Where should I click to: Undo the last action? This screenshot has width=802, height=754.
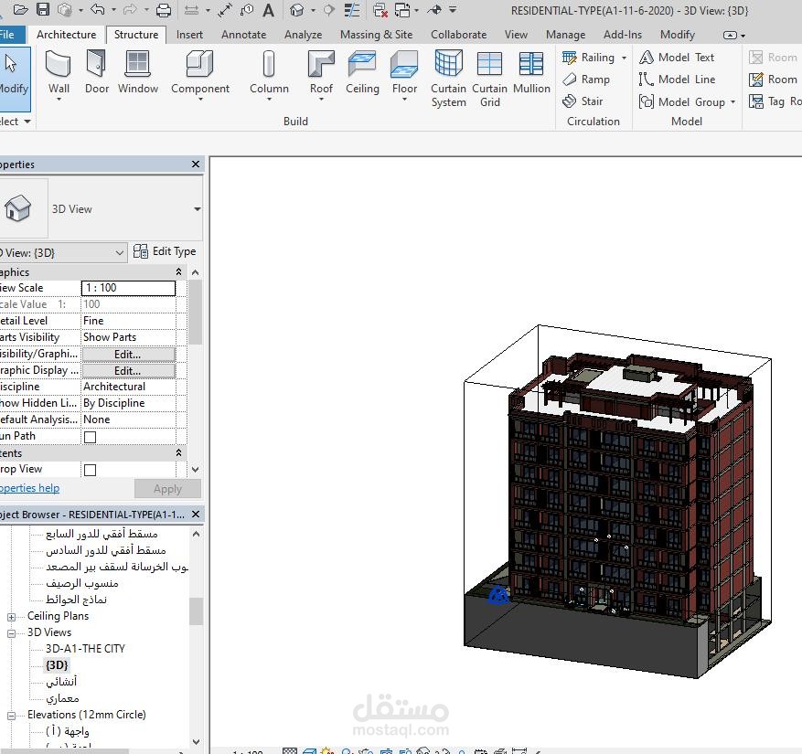pos(97,10)
